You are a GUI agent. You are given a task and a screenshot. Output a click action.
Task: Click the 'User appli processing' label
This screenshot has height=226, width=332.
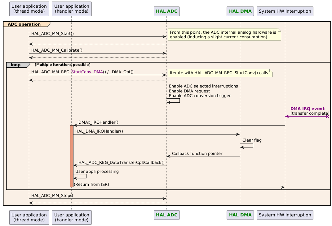point(97,172)
